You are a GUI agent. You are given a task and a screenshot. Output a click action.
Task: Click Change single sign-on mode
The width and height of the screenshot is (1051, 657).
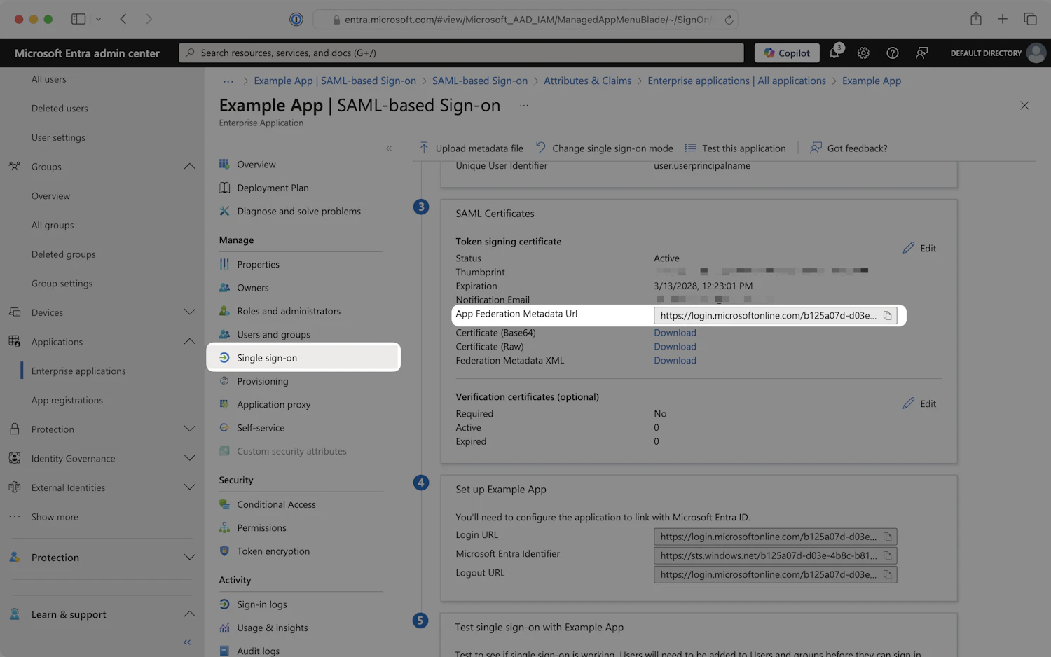point(604,148)
